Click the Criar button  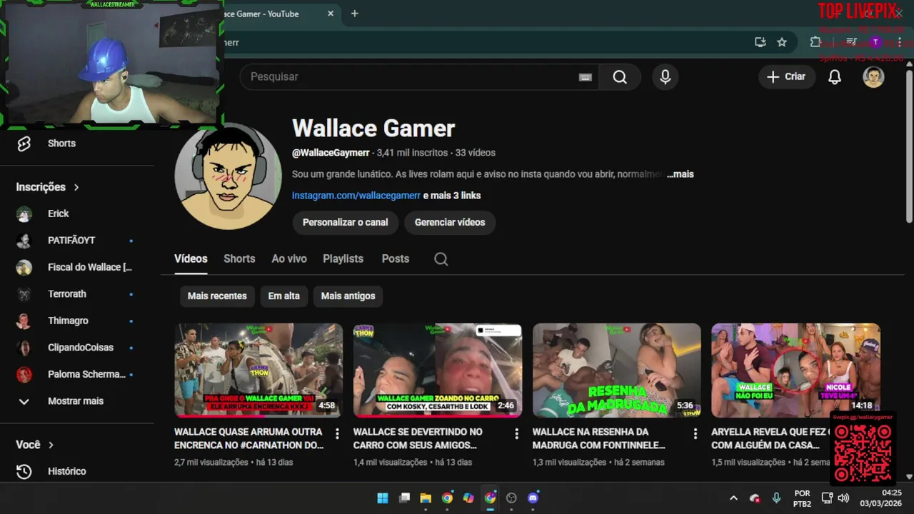(787, 77)
